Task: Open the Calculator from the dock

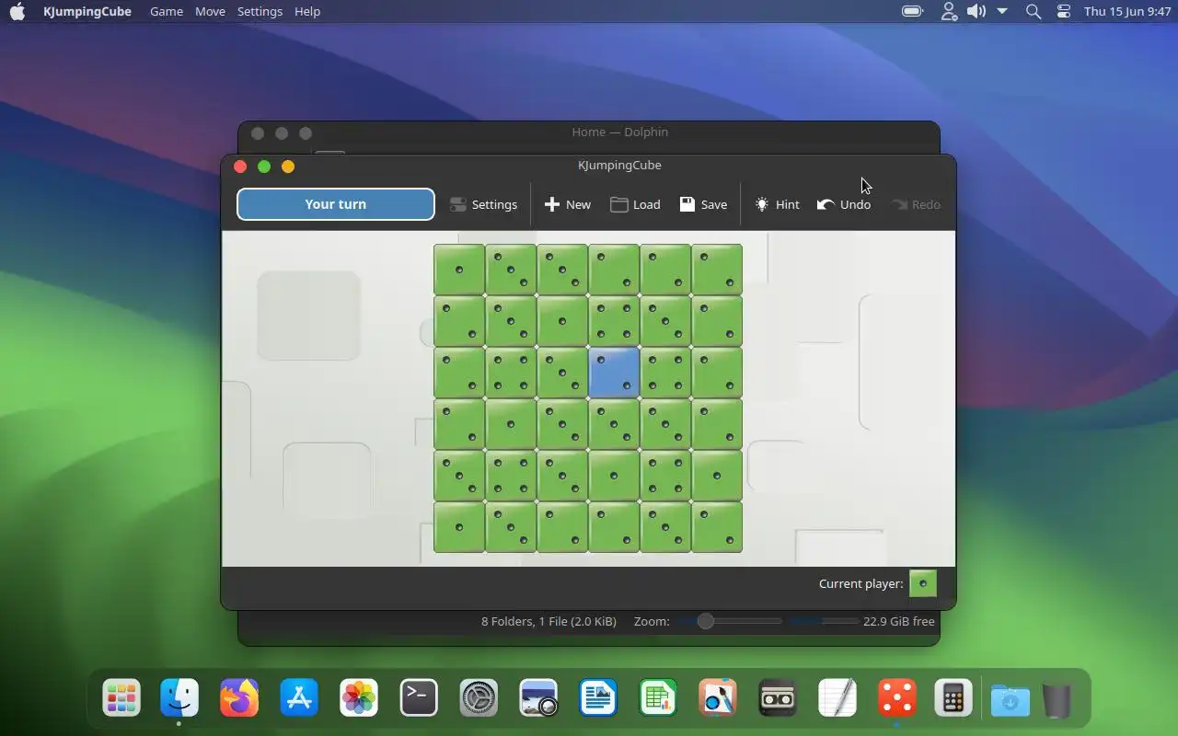Action: pyautogui.click(x=953, y=698)
